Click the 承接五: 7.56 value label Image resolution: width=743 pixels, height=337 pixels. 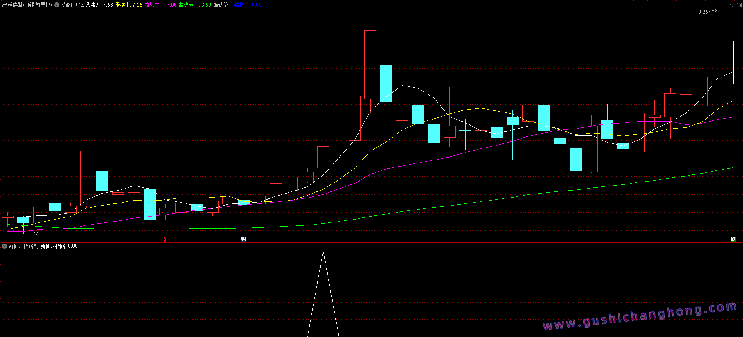click(x=99, y=5)
